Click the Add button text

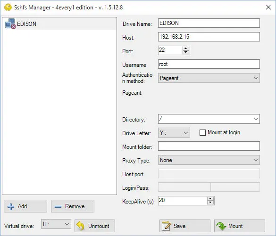tap(22, 206)
